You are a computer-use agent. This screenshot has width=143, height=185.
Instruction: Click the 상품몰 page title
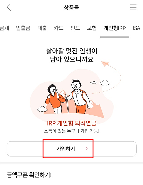coord(71,8)
